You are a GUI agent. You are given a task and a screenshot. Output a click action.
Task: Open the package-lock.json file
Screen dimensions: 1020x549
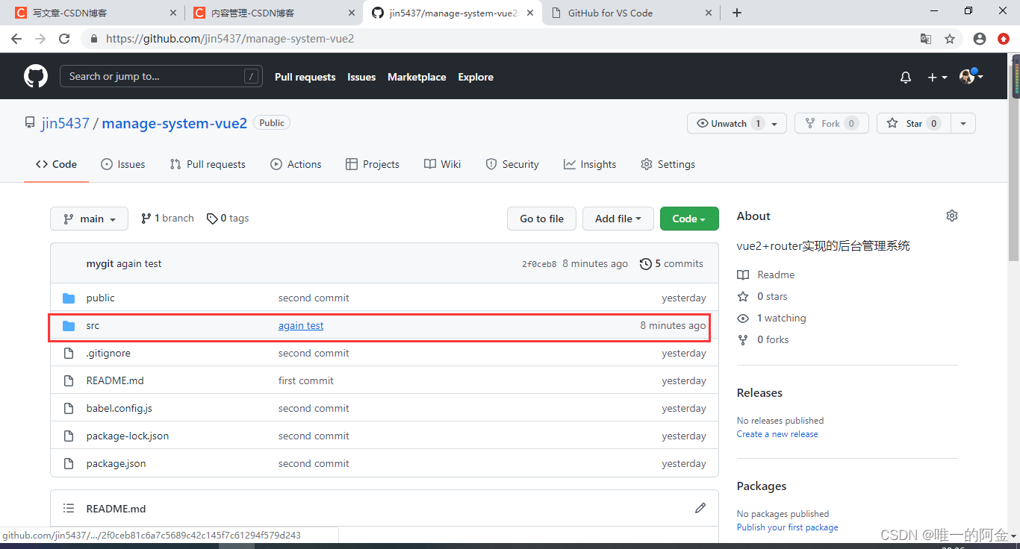(128, 436)
